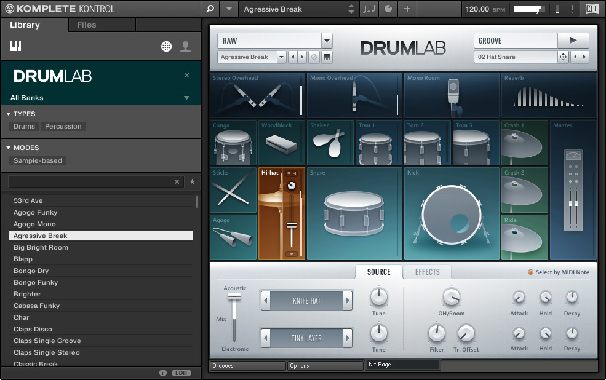Toggle the Sample-based mode tag
Screen dimensions: 606x380
coord(38,160)
